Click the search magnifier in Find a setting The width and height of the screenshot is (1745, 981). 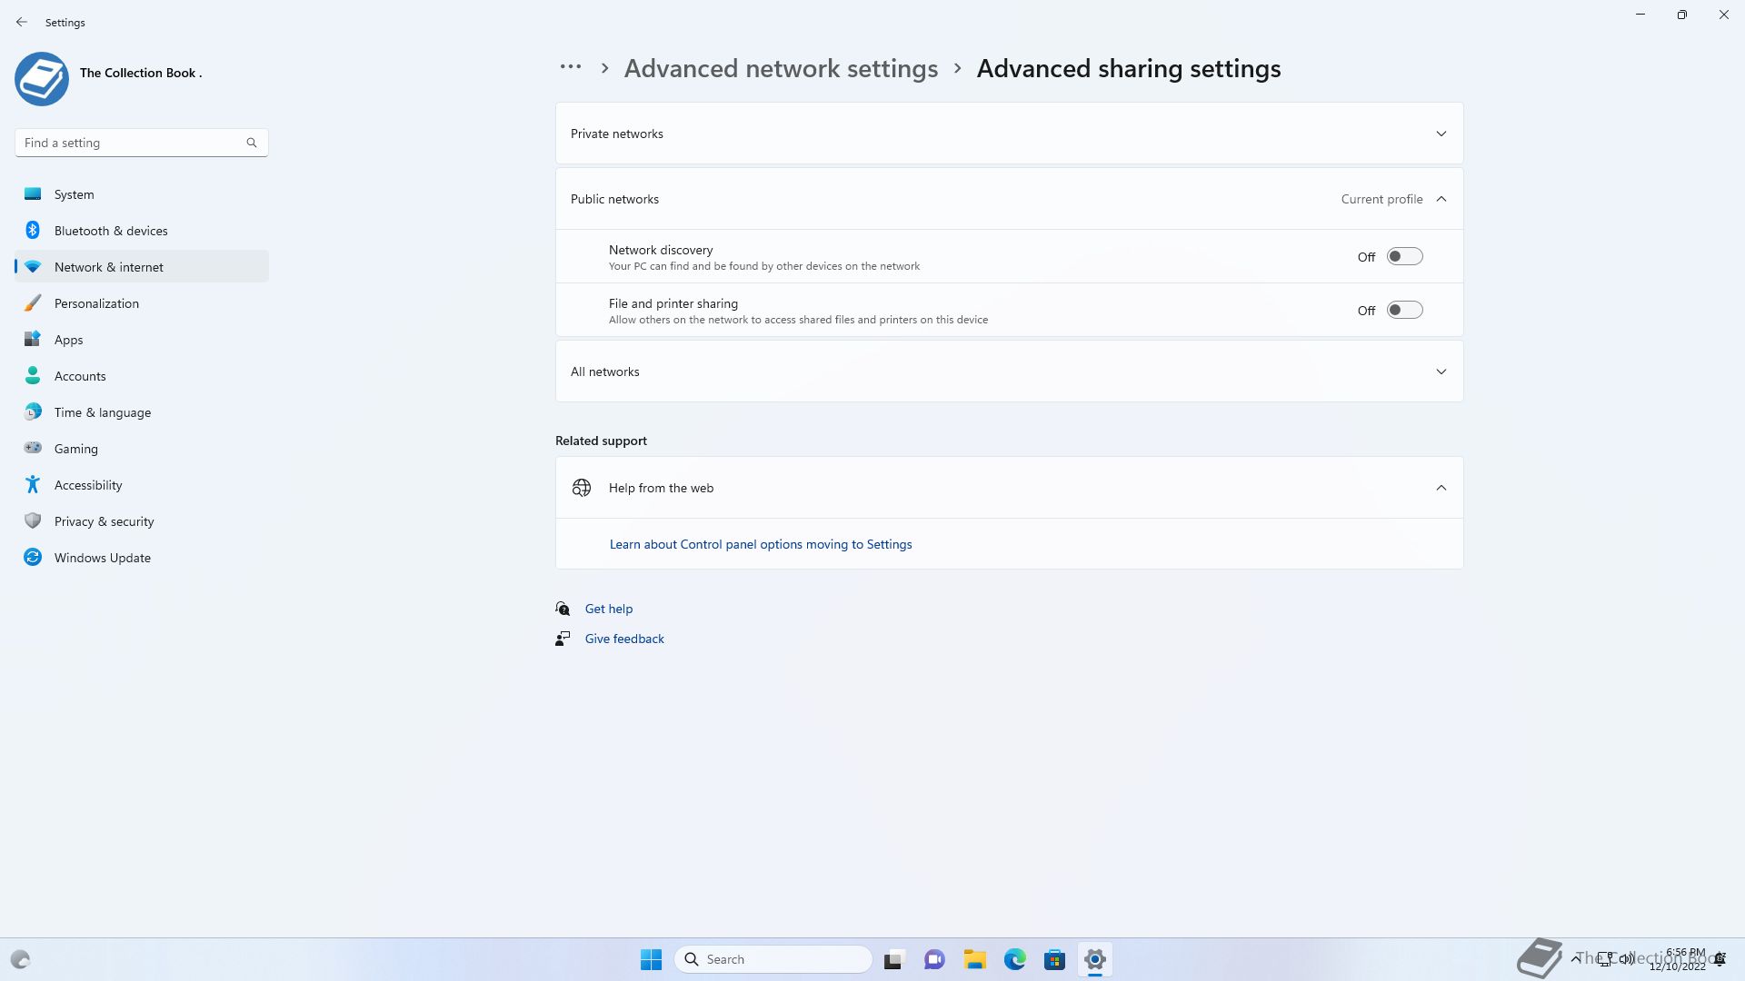tap(252, 143)
